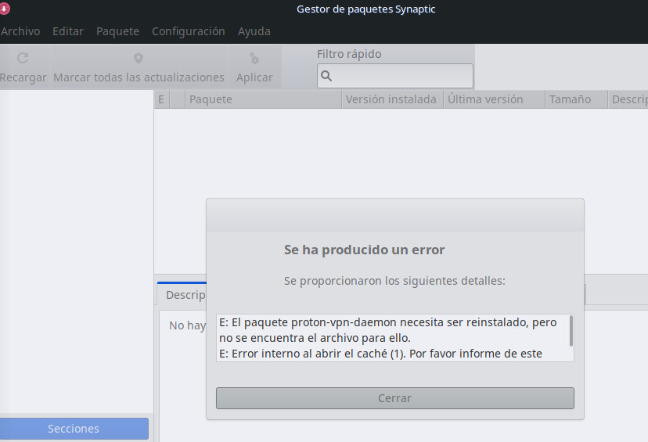Click the Synaptic app icon in title bar
Viewport: 648px width, 442px height.
tap(4, 9)
